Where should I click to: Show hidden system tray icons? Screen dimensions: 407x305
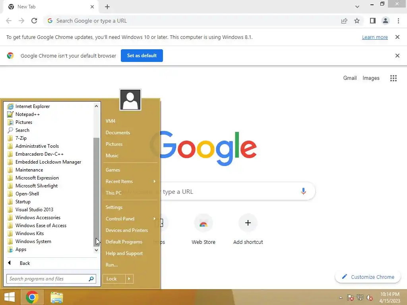pos(341,297)
